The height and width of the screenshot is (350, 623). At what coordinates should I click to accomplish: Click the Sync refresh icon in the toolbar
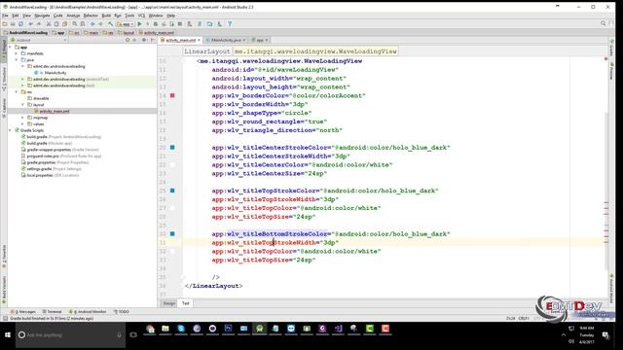click(20, 24)
